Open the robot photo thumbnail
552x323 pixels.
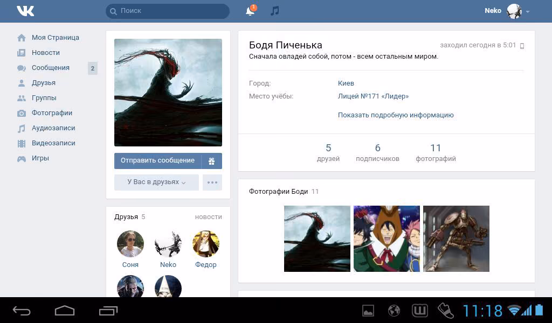pos(456,238)
